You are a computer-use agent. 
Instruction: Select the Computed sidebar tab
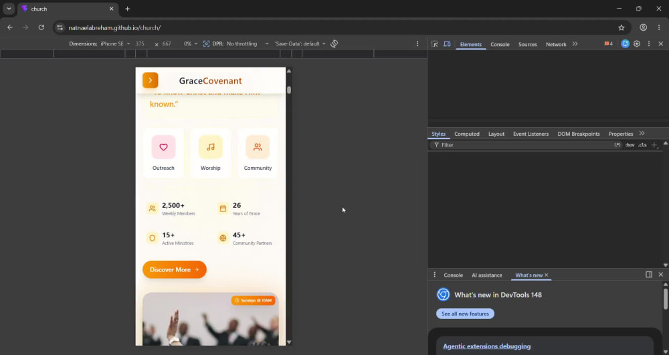(x=467, y=134)
